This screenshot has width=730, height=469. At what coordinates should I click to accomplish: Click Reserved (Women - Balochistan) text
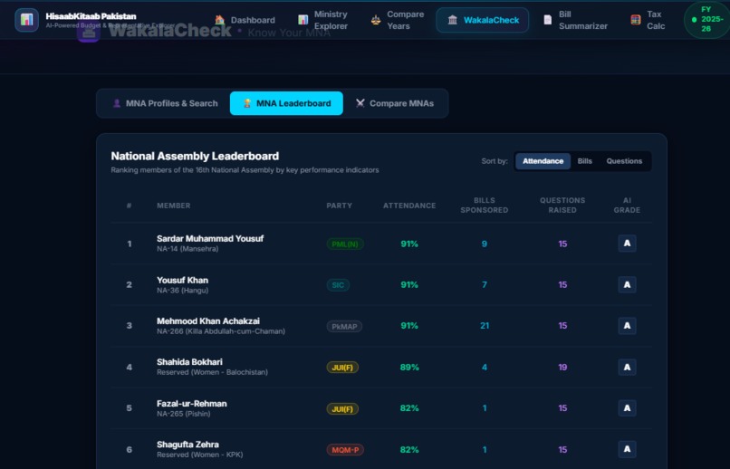click(x=212, y=372)
